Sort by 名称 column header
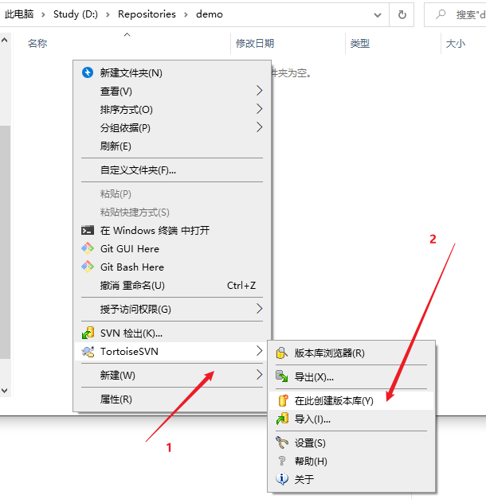 pyautogui.click(x=37, y=43)
